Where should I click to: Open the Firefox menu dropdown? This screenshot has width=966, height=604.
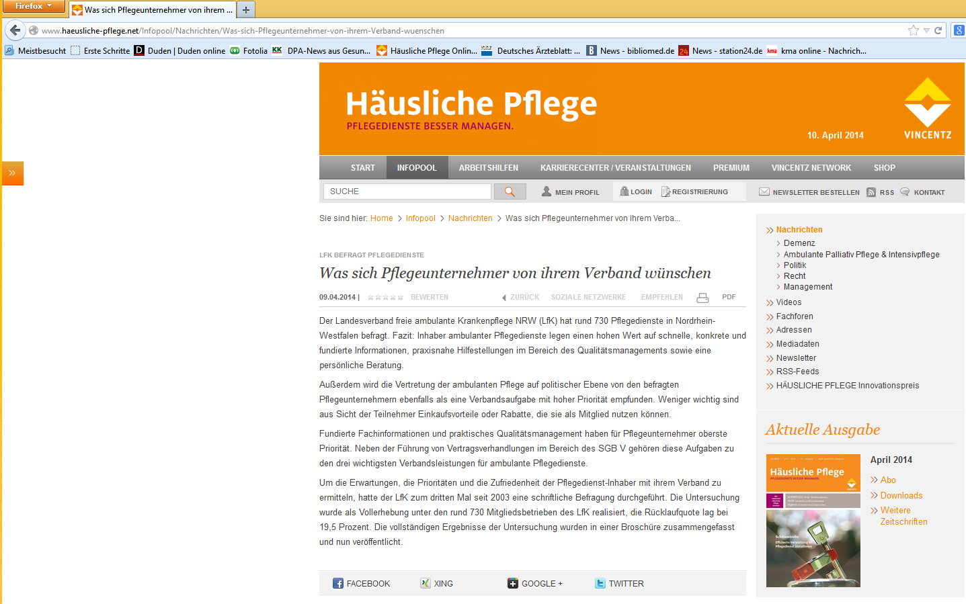tap(33, 6)
